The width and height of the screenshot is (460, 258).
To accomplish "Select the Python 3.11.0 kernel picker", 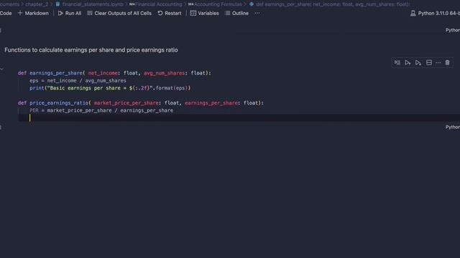I will click(x=435, y=13).
